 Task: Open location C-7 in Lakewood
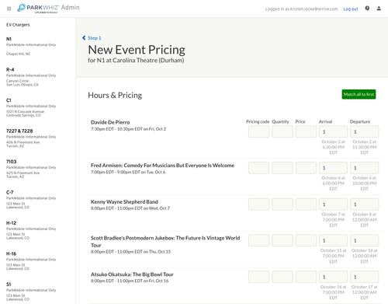pos(31,200)
